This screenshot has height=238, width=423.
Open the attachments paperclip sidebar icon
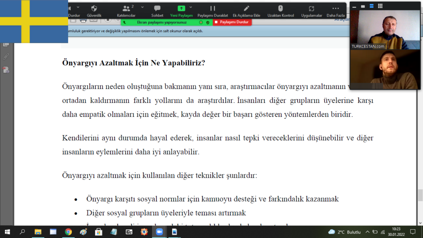click(6, 57)
